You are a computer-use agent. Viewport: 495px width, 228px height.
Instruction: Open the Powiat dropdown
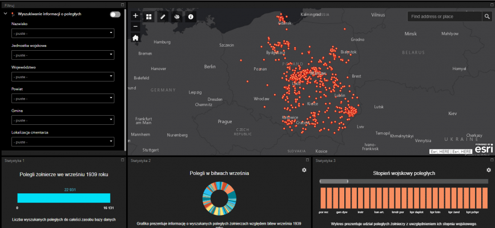[63, 99]
